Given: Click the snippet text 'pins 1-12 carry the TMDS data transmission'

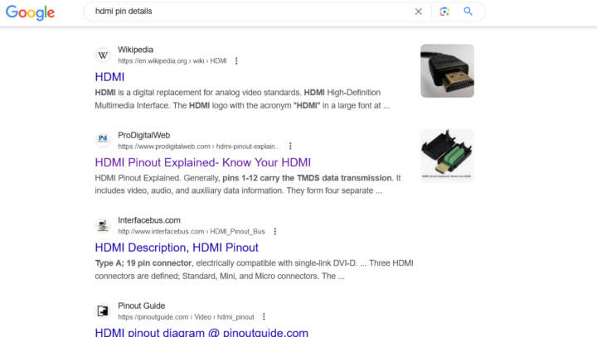Looking at the screenshot, I should tap(307, 178).
